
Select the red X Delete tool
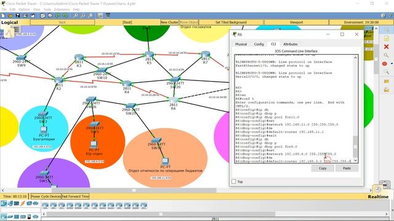point(387,47)
